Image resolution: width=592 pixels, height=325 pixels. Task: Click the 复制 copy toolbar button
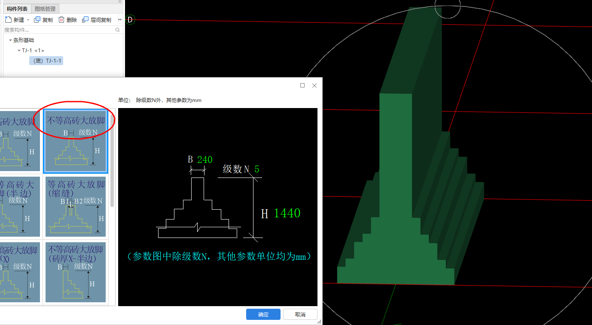(43, 20)
